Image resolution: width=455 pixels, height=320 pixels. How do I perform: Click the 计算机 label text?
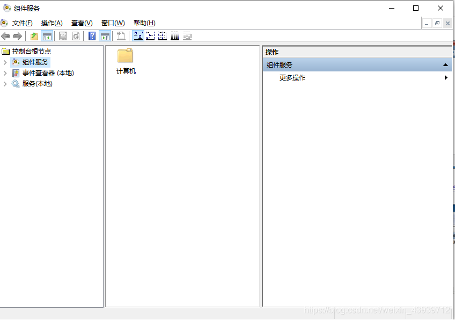coord(126,71)
